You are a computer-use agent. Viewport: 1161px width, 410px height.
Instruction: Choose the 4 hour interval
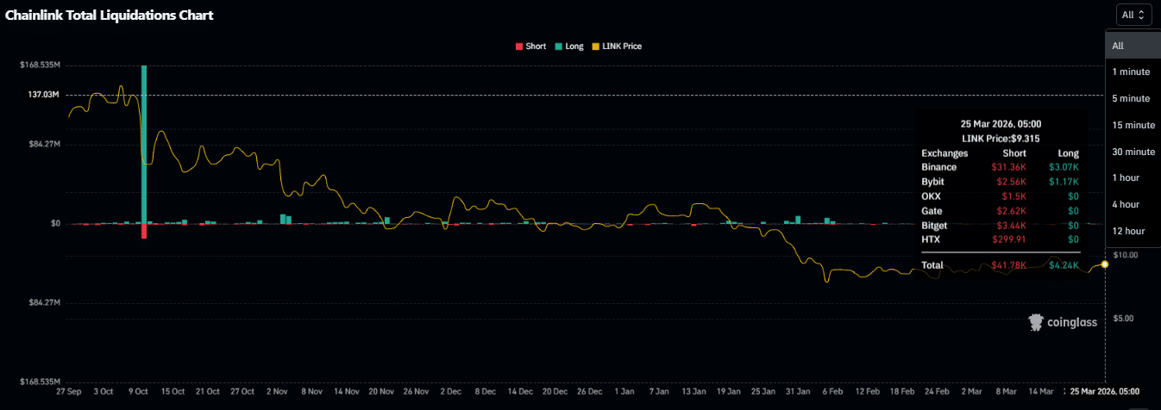(1133, 204)
